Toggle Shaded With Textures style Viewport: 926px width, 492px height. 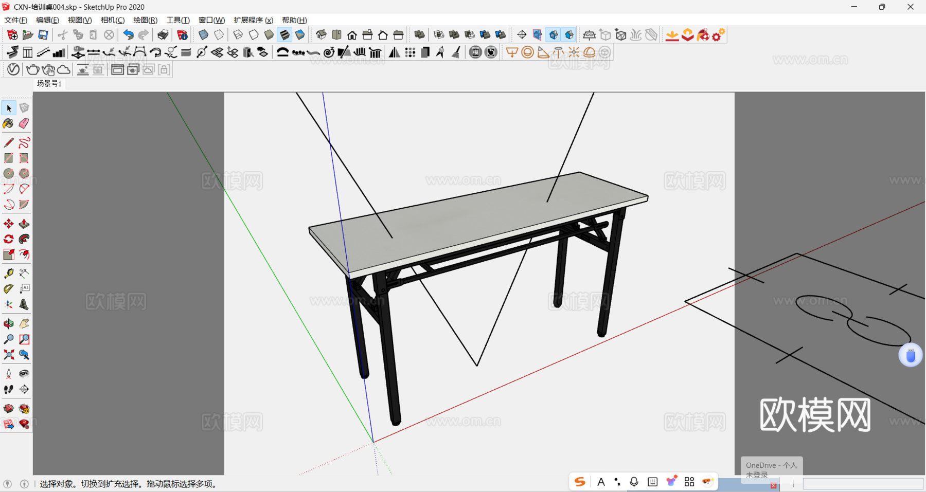click(x=284, y=35)
